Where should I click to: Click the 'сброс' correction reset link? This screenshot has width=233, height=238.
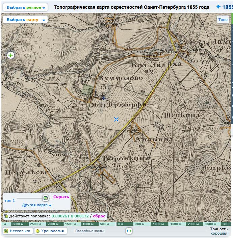[x=99, y=216]
